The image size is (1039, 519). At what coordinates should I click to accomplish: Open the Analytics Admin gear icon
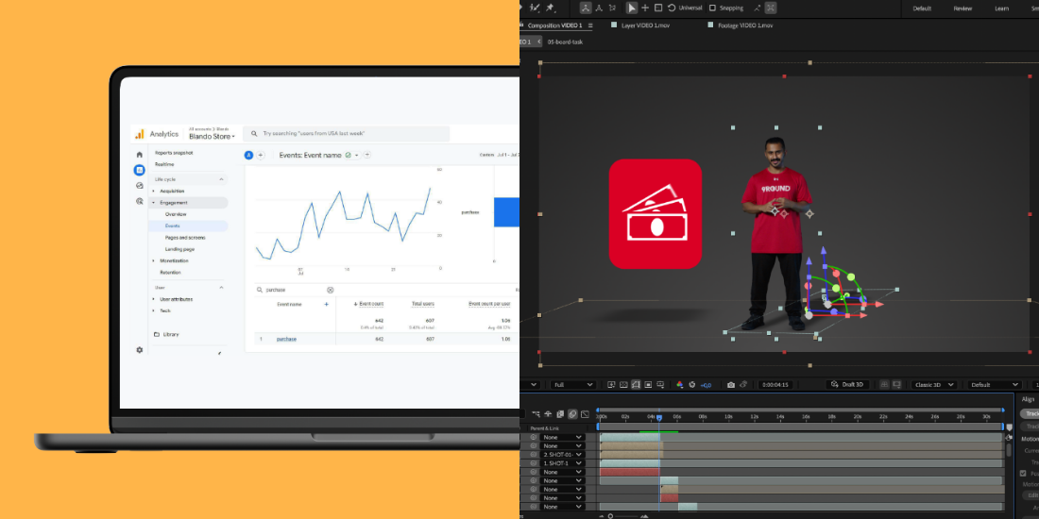pyautogui.click(x=140, y=349)
